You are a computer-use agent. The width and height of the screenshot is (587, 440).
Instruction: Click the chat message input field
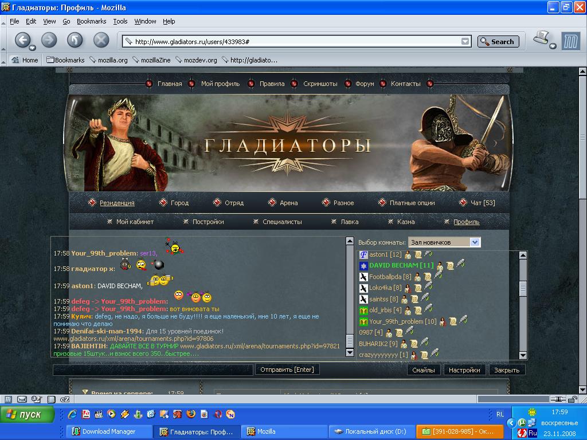pos(153,370)
